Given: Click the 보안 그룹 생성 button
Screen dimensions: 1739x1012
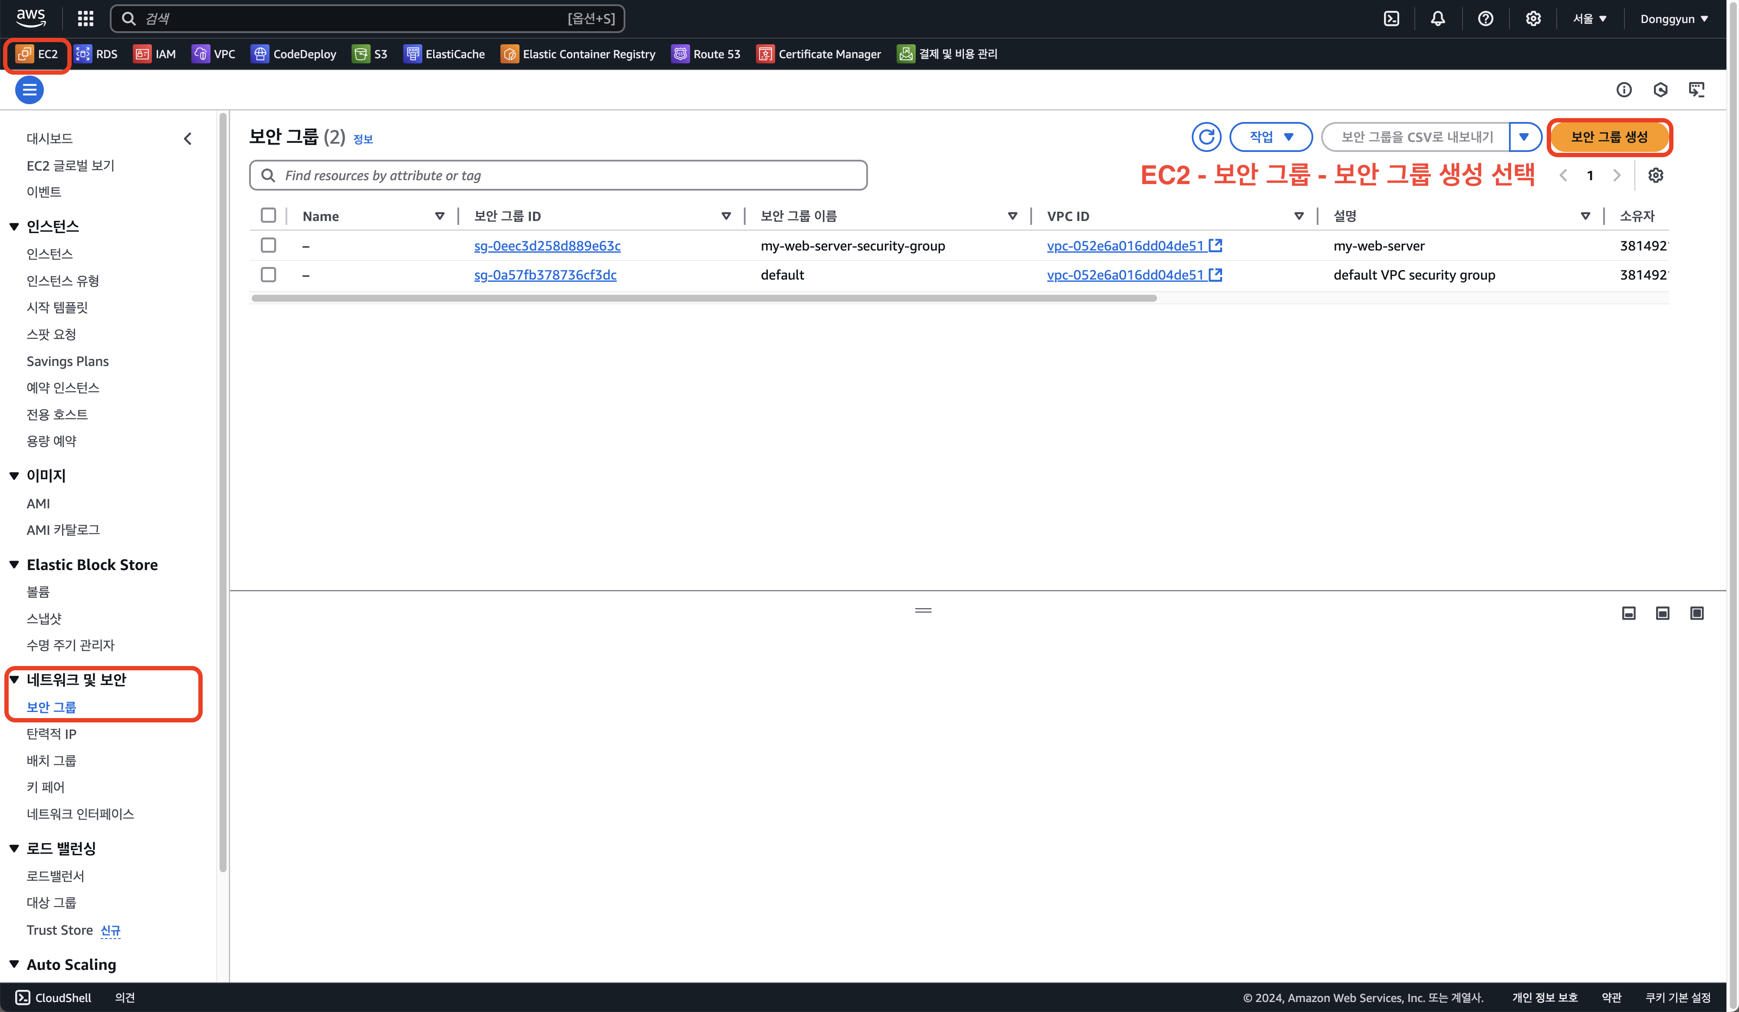Looking at the screenshot, I should (1609, 137).
